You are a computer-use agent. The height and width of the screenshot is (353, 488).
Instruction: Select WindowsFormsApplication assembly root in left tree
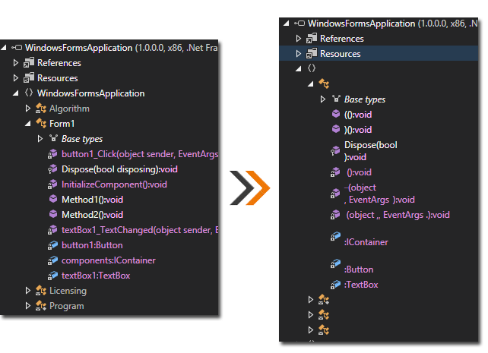(x=122, y=48)
